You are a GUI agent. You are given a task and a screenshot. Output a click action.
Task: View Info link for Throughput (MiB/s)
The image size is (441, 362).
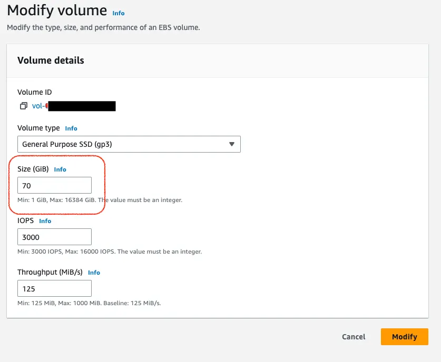pos(94,273)
